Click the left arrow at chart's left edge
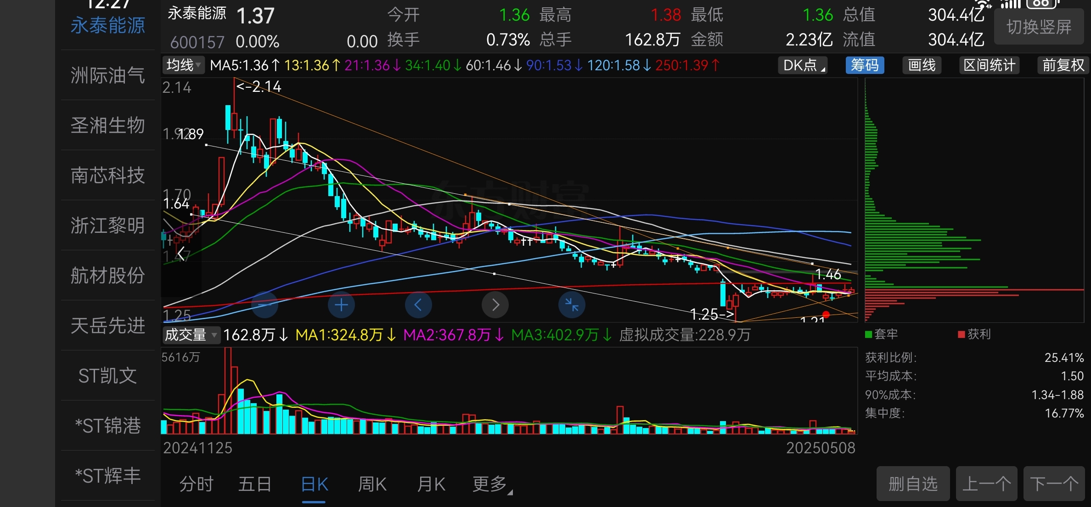 pos(181,253)
